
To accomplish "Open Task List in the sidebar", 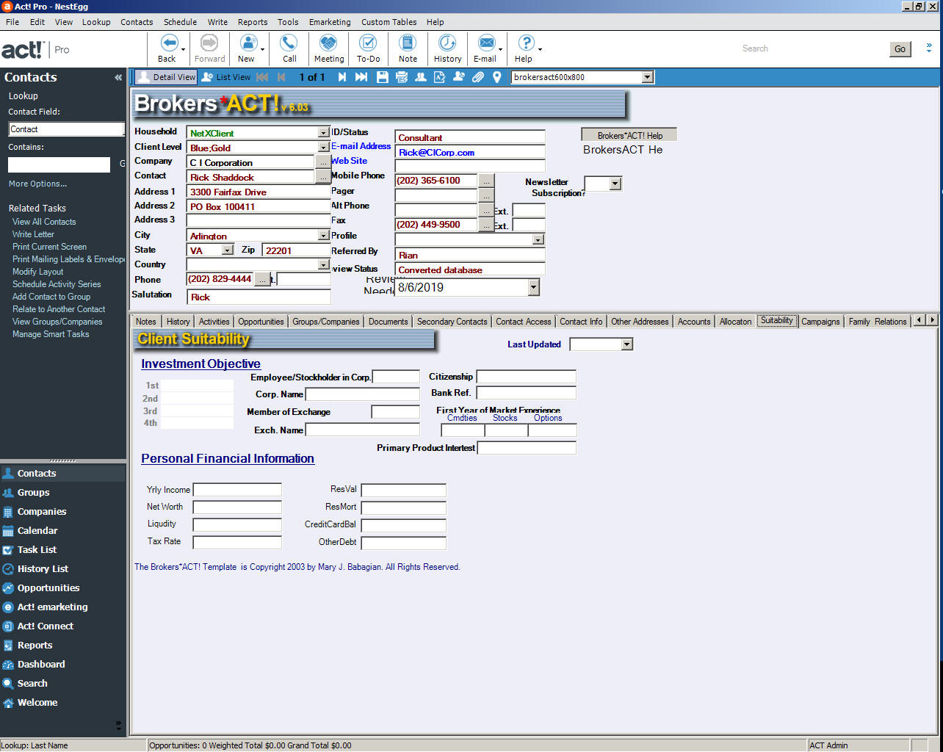I will [37, 550].
